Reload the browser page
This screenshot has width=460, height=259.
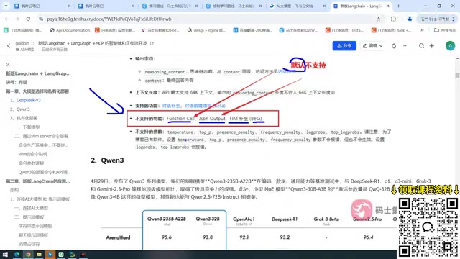click(x=28, y=19)
